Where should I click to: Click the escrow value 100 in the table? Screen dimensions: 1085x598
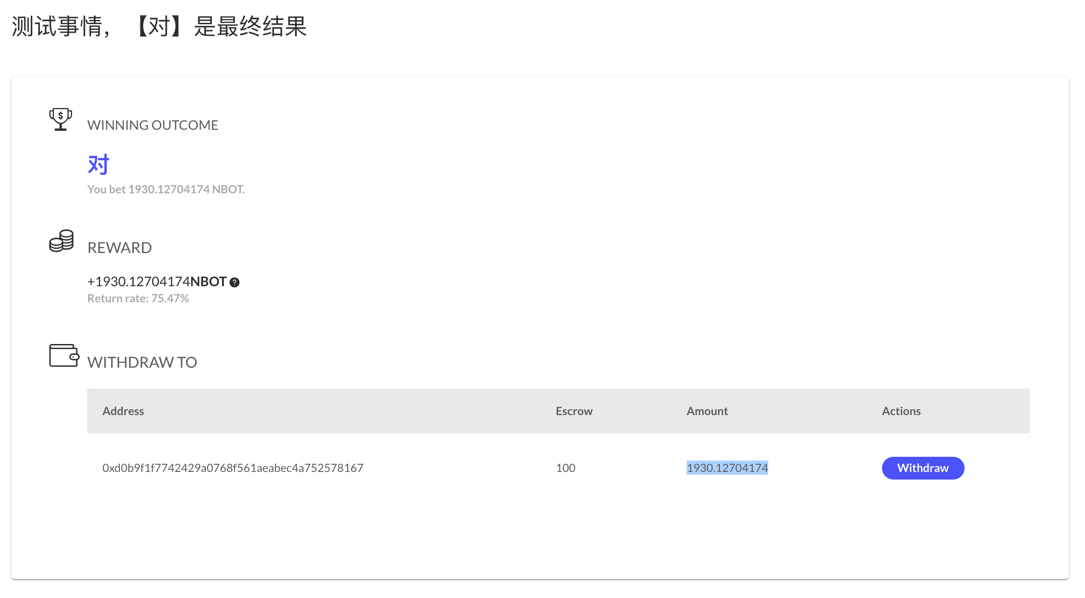[x=566, y=468]
